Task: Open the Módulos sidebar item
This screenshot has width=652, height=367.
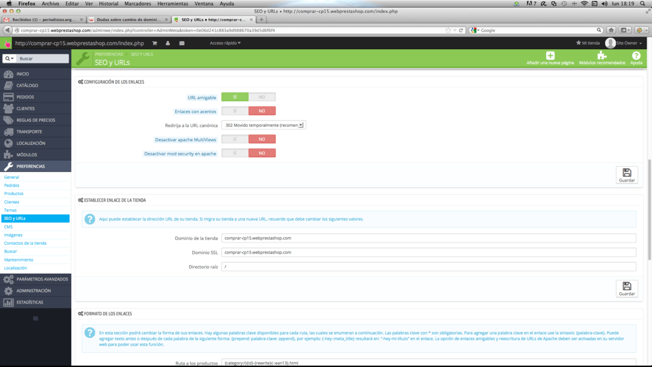Action: coord(36,155)
